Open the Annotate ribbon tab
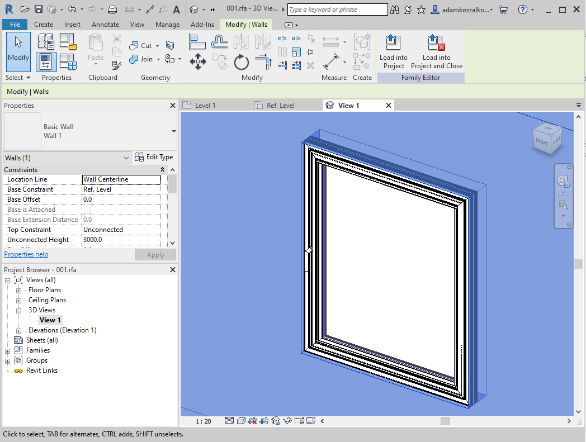The image size is (586, 442). click(x=105, y=25)
